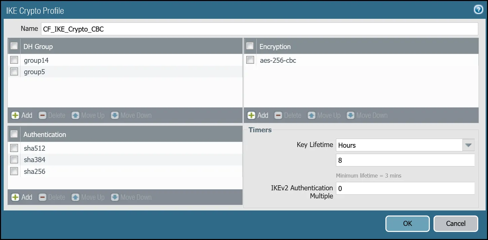Check the group14 checkbox

click(14, 60)
